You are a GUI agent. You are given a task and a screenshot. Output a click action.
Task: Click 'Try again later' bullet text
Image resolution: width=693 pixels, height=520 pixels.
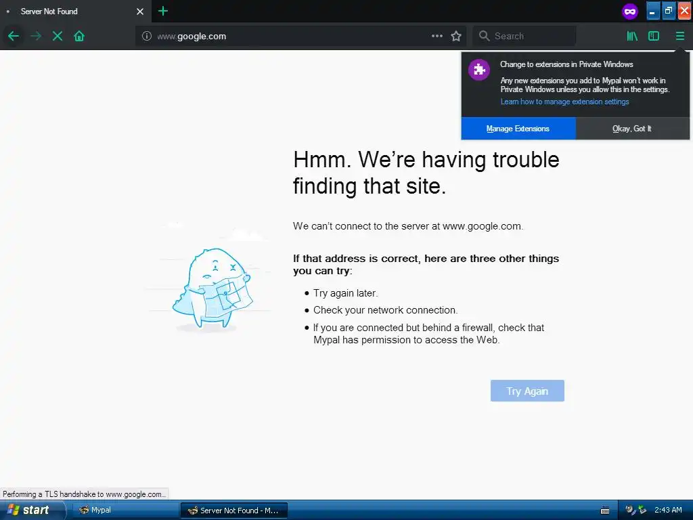click(x=346, y=293)
